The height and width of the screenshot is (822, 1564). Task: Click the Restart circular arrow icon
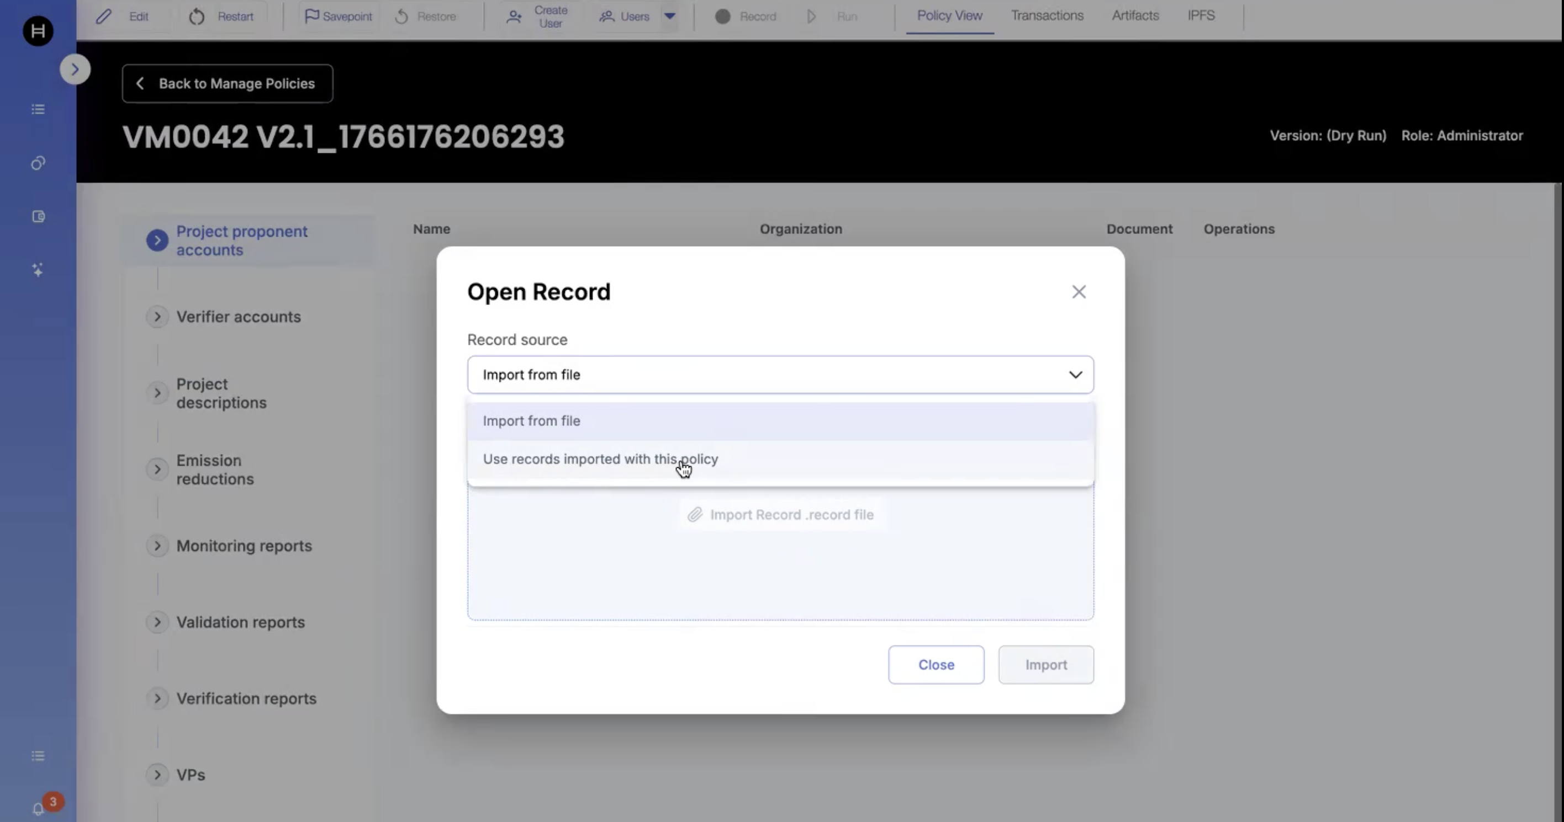(197, 17)
